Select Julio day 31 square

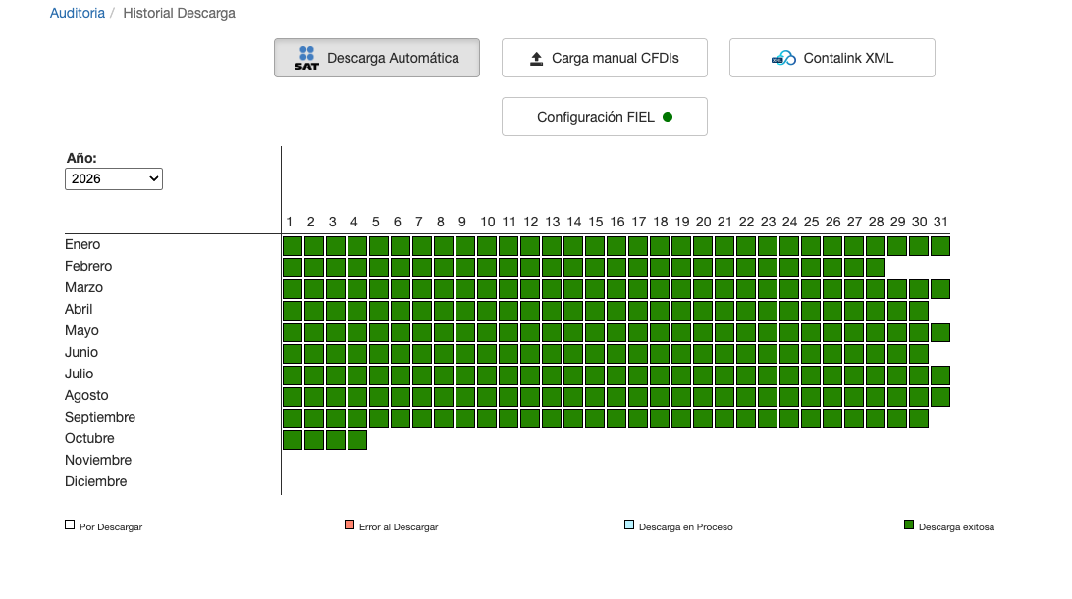[940, 375]
